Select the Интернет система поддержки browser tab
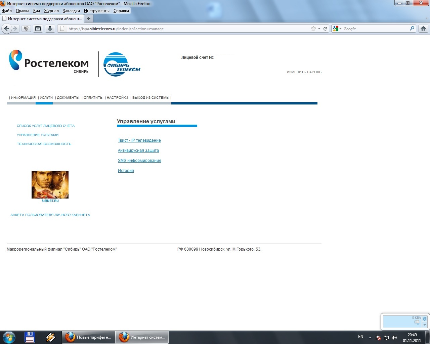Screen dimensions: 430x344 tap(42, 18)
